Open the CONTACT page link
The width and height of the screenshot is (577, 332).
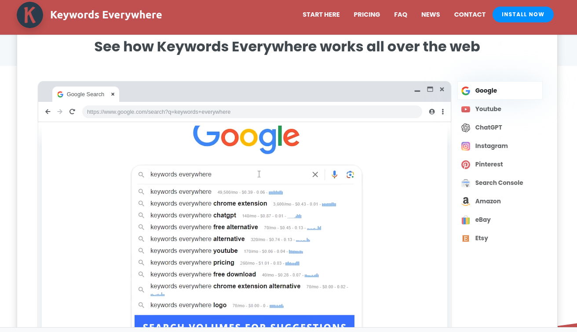[x=470, y=14]
